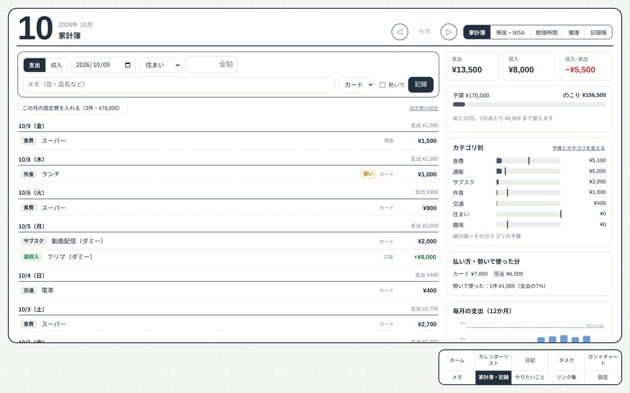The image size is (630, 393).
Task: Select the 支出 entry type
Action: pos(34,65)
